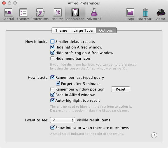Open the Advanced flask pane
168x148 pixels.
coord(94,14)
